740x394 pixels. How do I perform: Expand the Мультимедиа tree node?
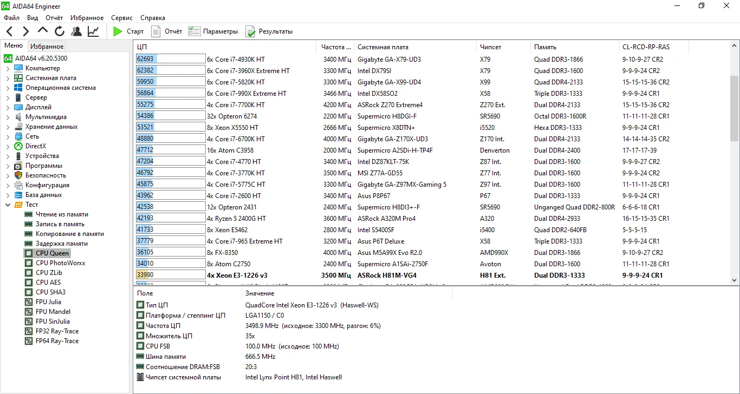tap(8, 117)
